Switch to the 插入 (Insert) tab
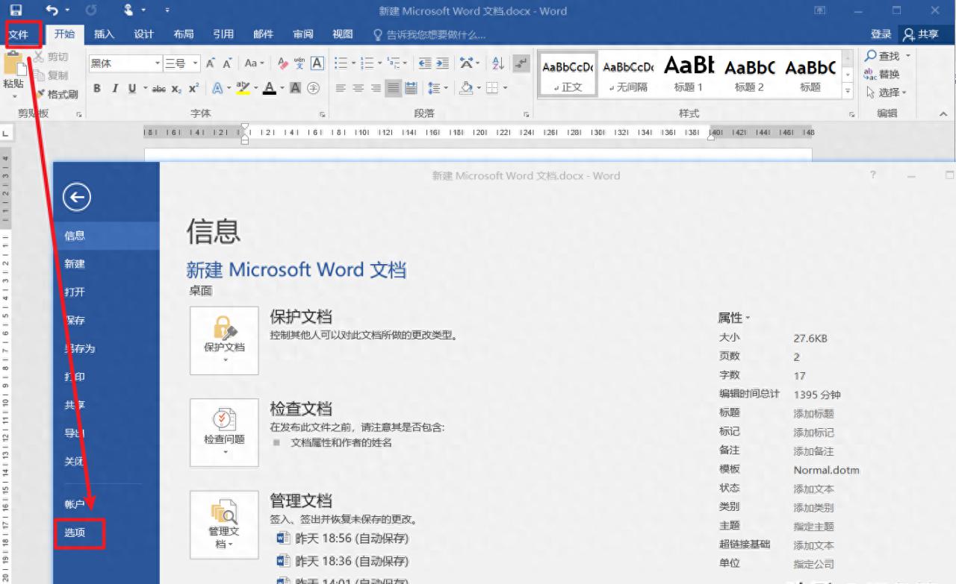The height and width of the screenshot is (584, 956). [x=105, y=34]
